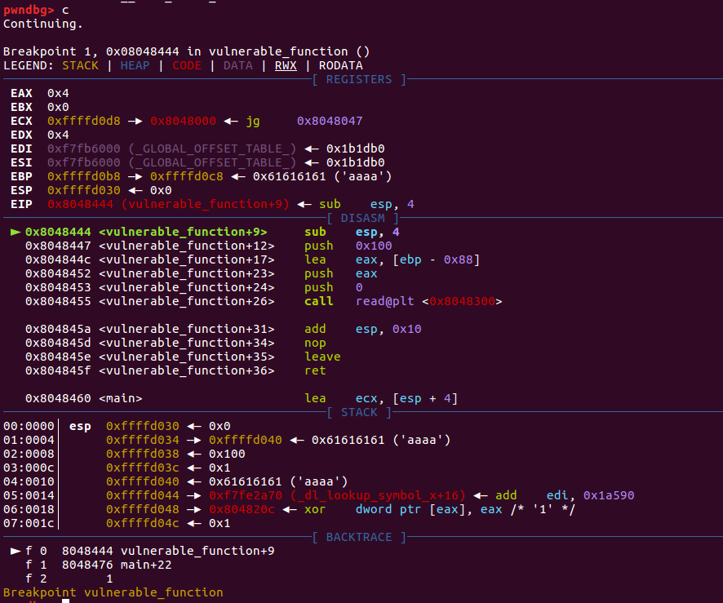Click the EAX register value 0x4
723x603 pixels.
coord(58,93)
